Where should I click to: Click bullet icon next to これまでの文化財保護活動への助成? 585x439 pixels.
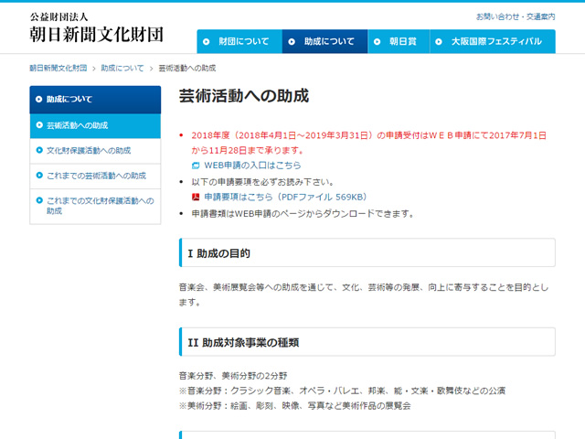pos(39,200)
